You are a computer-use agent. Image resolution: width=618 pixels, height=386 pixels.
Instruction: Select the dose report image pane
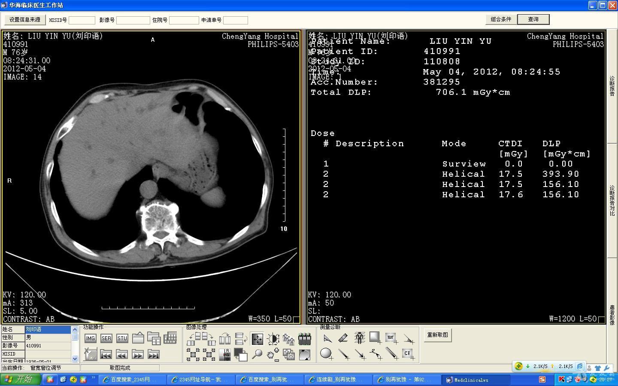tap(456, 177)
